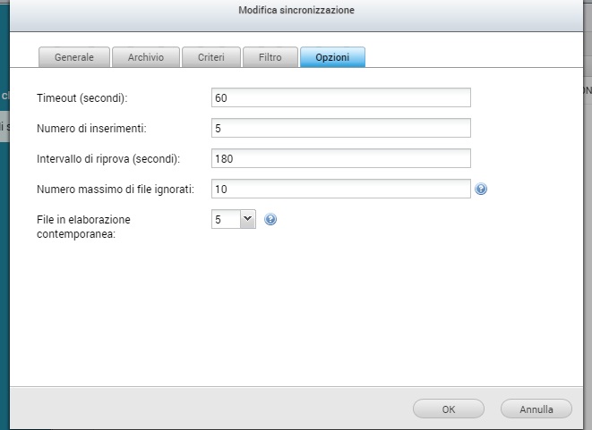Viewport: 592px width, 430px height.
Task: Click the Numero massimo di file ignorati label
Action: tap(116, 189)
